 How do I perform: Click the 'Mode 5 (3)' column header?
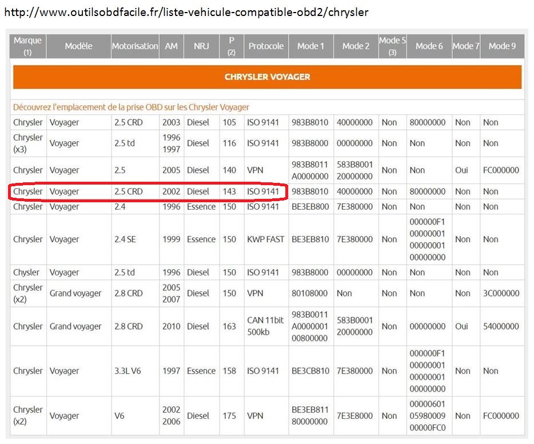click(392, 46)
